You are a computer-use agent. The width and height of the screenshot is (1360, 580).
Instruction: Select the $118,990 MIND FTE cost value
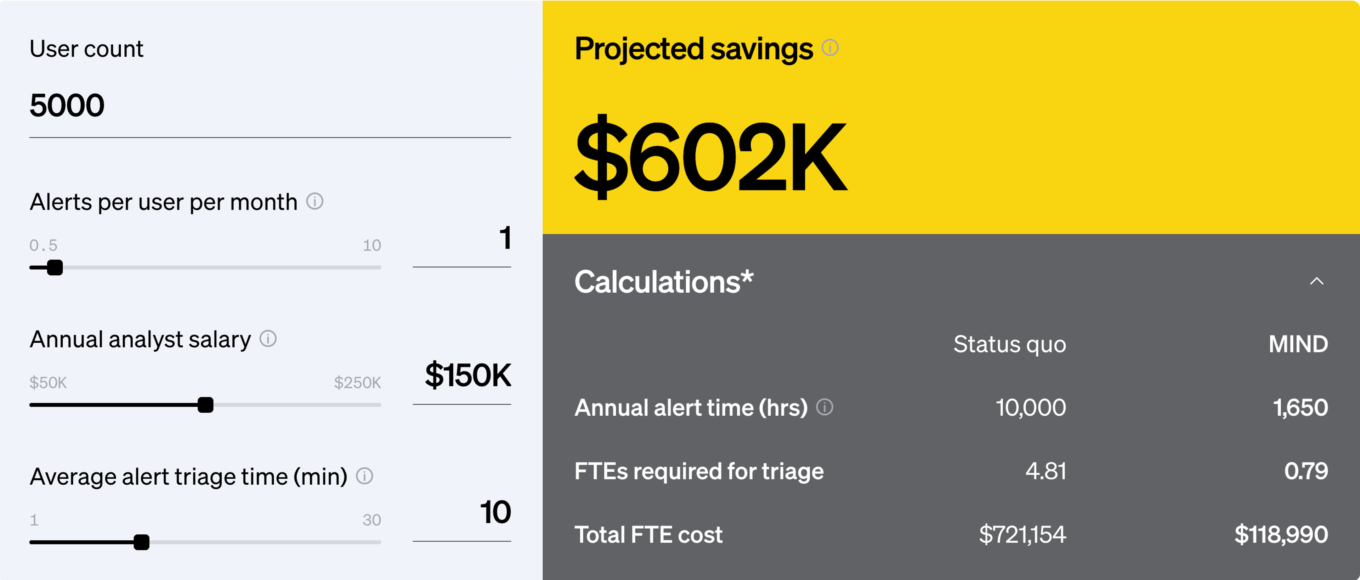coord(1281,535)
